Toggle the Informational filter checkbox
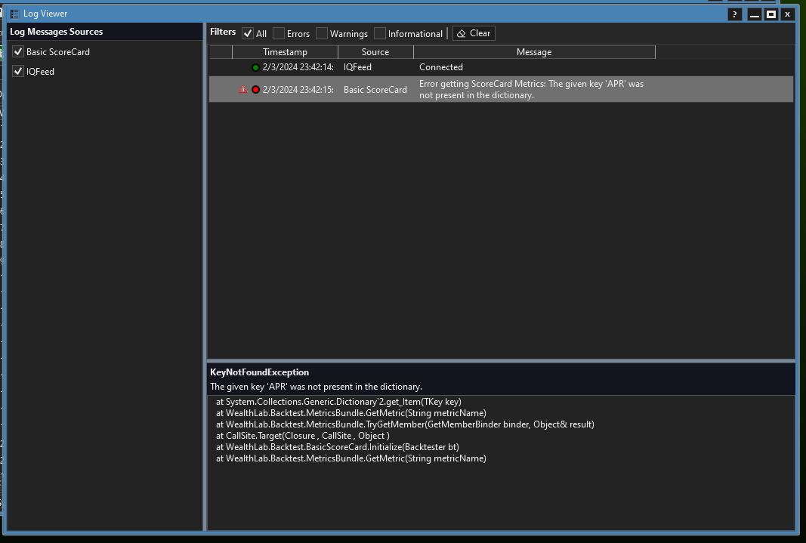The width and height of the screenshot is (806, 543). (x=380, y=33)
